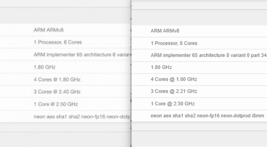Screen dimensions: 267x147
Task: Click the instruction list ending in "i8mm"
Action: tap(207, 116)
